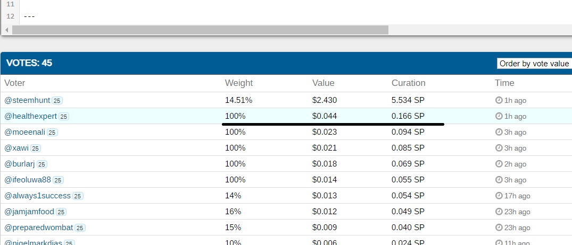Click reputation badge 25 next to @healthexpert
The image size is (572, 245).
tap(64, 117)
